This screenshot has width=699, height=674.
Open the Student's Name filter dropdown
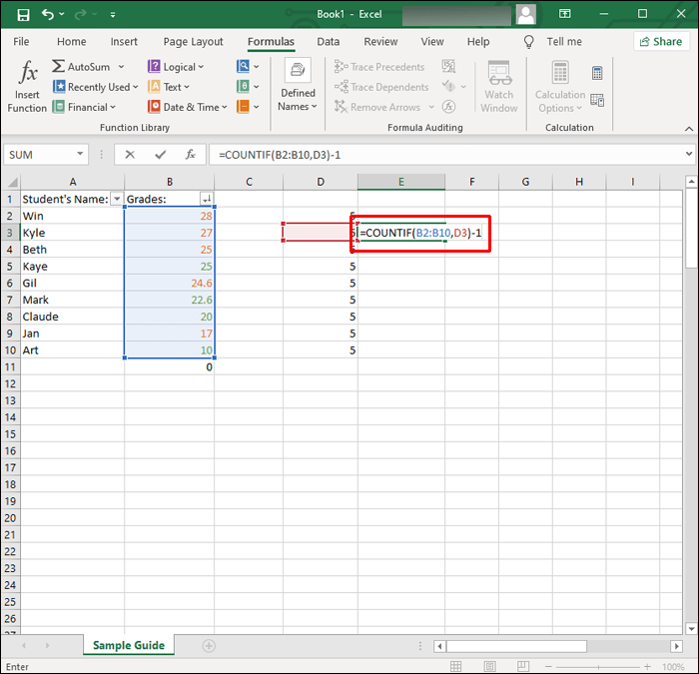tap(117, 199)
